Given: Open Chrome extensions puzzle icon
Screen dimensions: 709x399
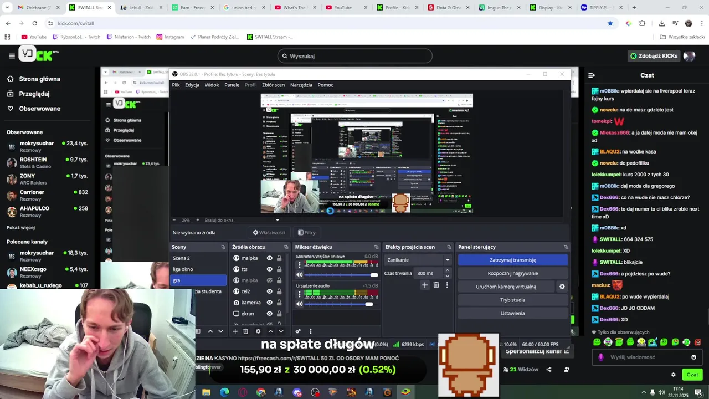Looking at the screenshot, I should click(x=642, y=23).
